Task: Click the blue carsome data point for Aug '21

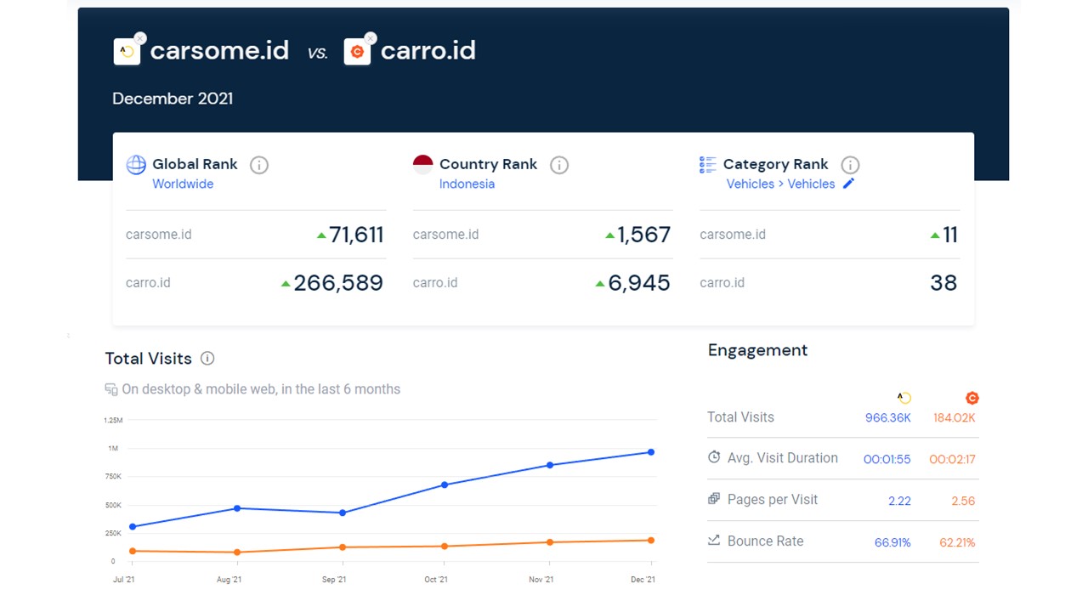Action: coord(237,508)
